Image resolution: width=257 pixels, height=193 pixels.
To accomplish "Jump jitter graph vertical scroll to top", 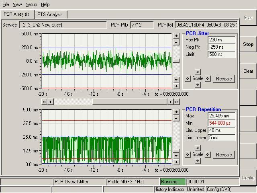I will 176,36.
